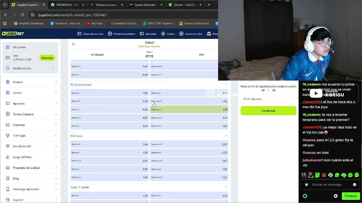The width and height of the screenshot is (362, 203).
Task: Open the DIRECTV Argentina bookmark
Action: 159,23
